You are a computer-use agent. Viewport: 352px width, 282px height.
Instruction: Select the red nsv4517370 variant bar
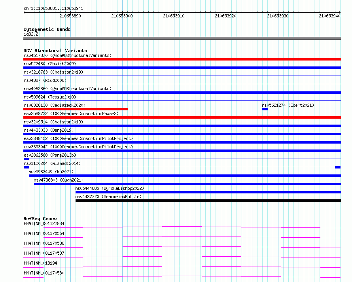coord(182,59)
